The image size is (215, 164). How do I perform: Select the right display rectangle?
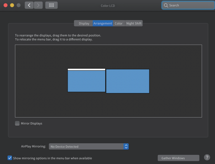pos(128,81)
